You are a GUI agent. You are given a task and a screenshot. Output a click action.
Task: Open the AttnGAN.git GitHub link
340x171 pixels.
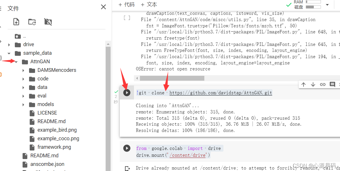point(221,93)
